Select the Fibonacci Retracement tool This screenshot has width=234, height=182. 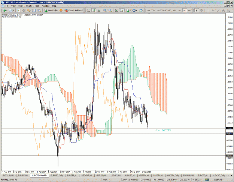(x=228, y=11)
